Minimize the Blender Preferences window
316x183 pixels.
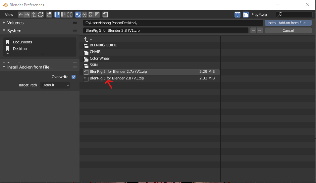click(x=278, y=5)
